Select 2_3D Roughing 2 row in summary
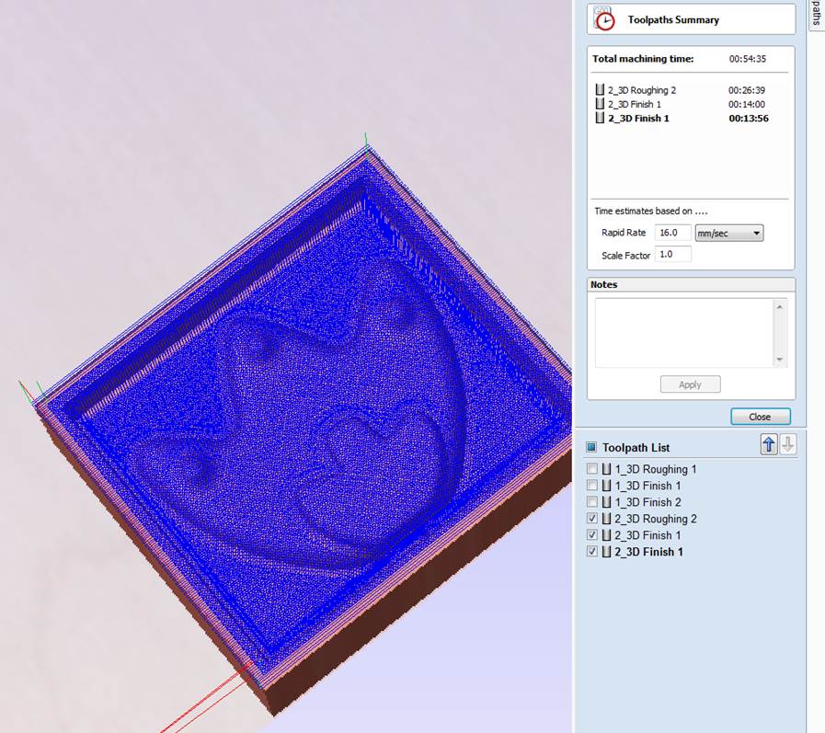The height and width of the screenshot is (733, 825). [x=681, y=90]
